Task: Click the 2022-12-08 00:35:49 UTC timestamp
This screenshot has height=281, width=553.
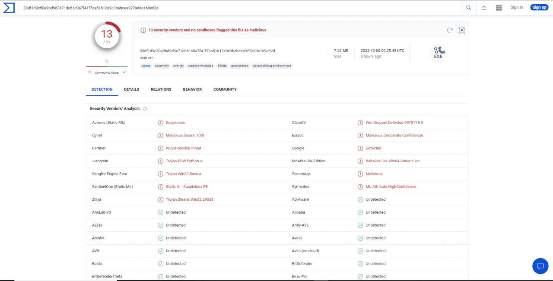Action: [x=383, y=51]
